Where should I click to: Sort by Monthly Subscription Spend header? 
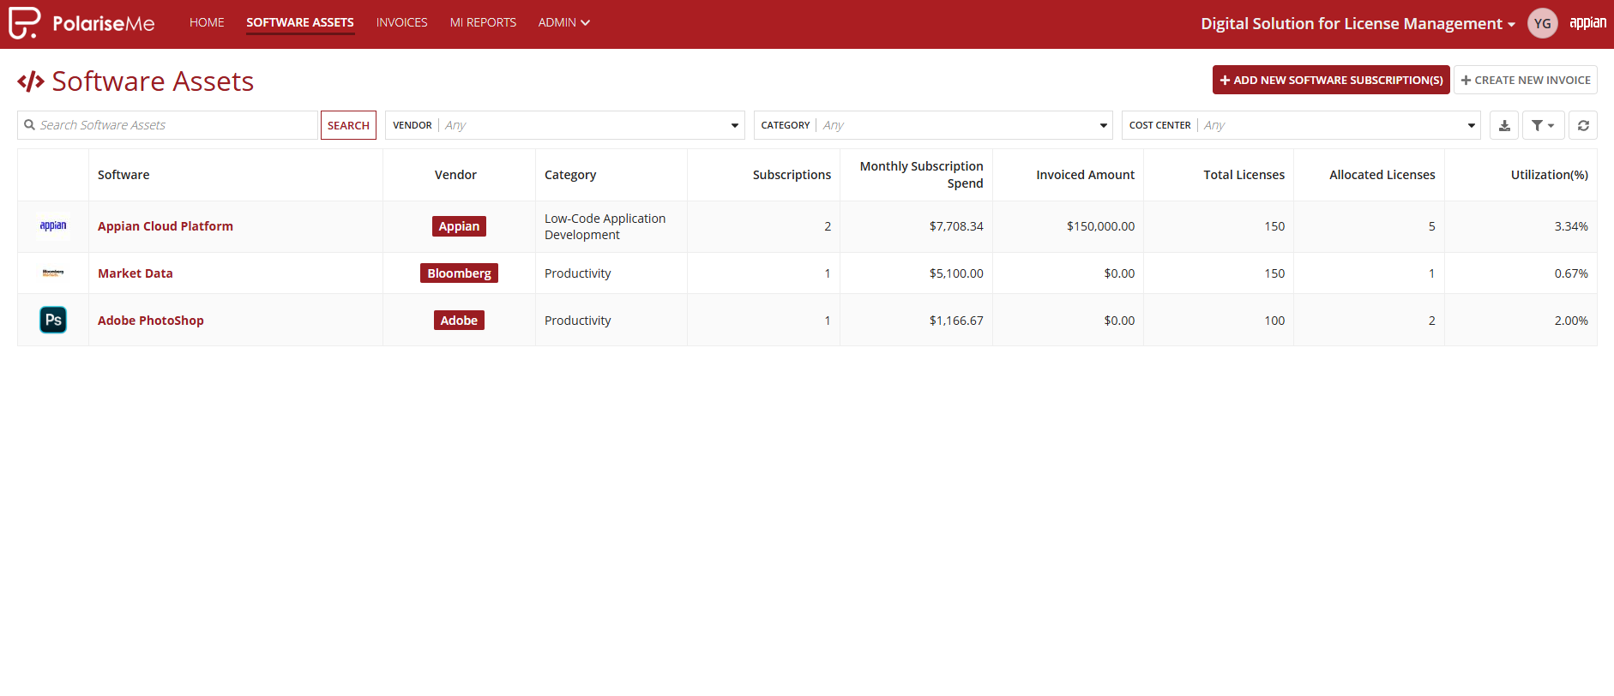(x=921, y=175)
